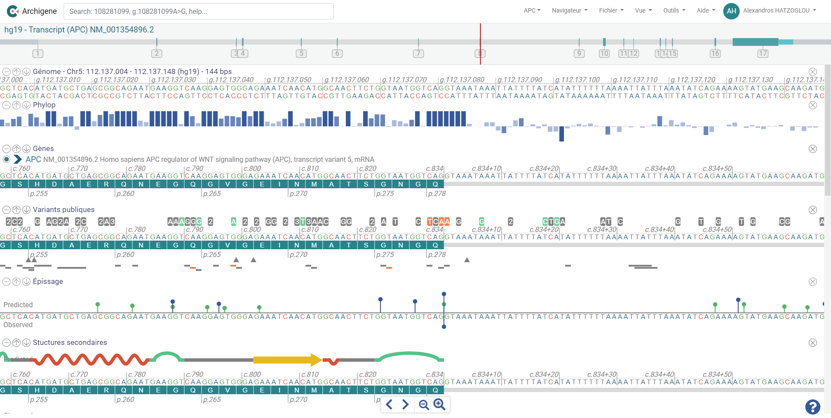Expand the APC transcript chevron
Screen dimensions: 831x418
[x=18, y=160]
